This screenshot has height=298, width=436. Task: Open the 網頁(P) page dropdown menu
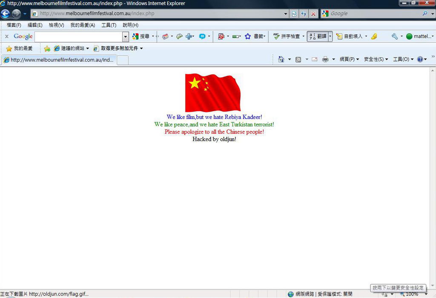click(349, 59)
